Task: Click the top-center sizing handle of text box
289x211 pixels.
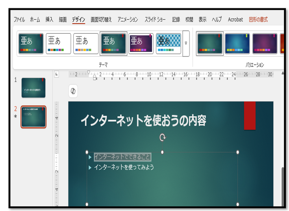Action: click(162, 152)
